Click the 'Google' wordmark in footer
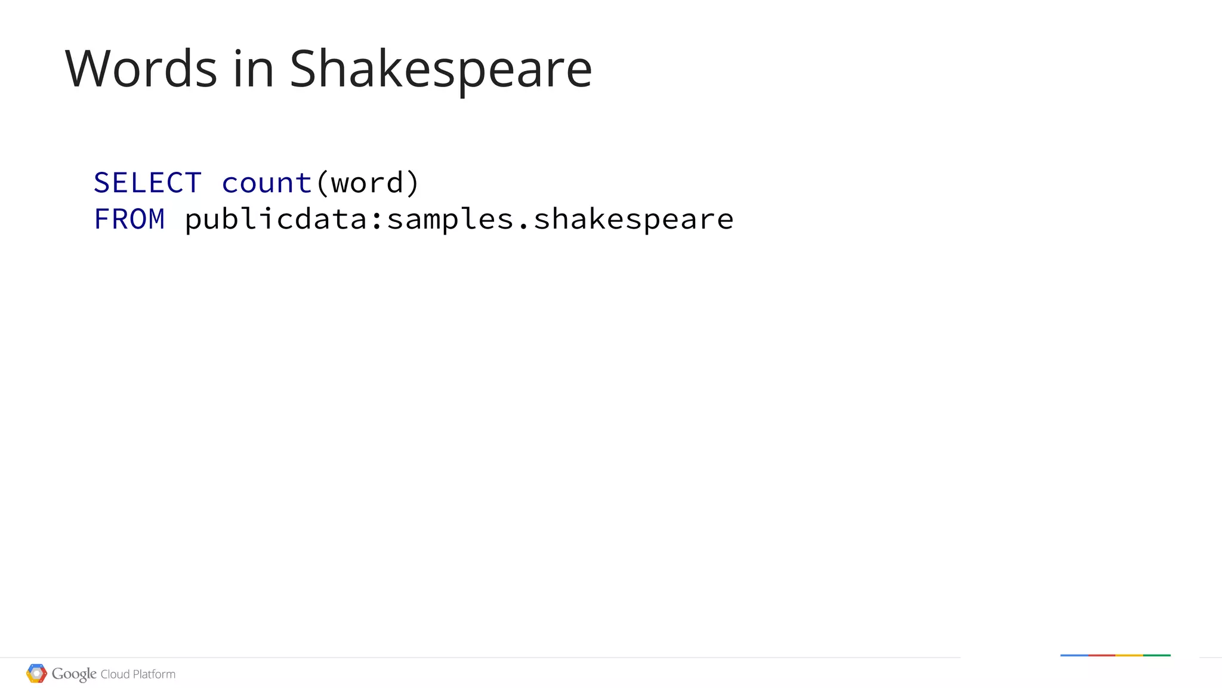This screenshot has height=688, width=1222. 74,674
